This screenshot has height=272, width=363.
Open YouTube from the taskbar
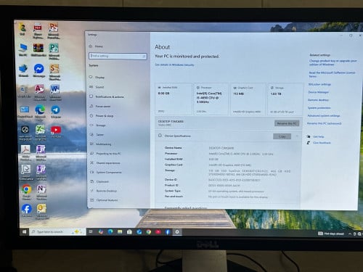coord(158,232)
